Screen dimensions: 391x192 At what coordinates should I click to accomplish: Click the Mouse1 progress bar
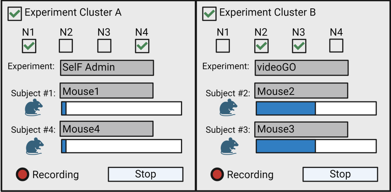tap(121, 108)
